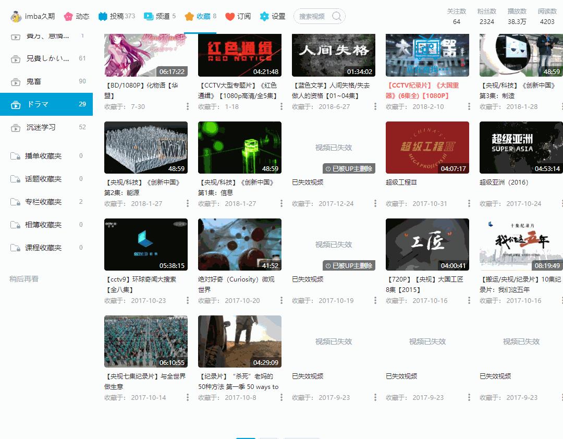
Task: Click the imba久期 user avatar
Action: coord(15,16)
